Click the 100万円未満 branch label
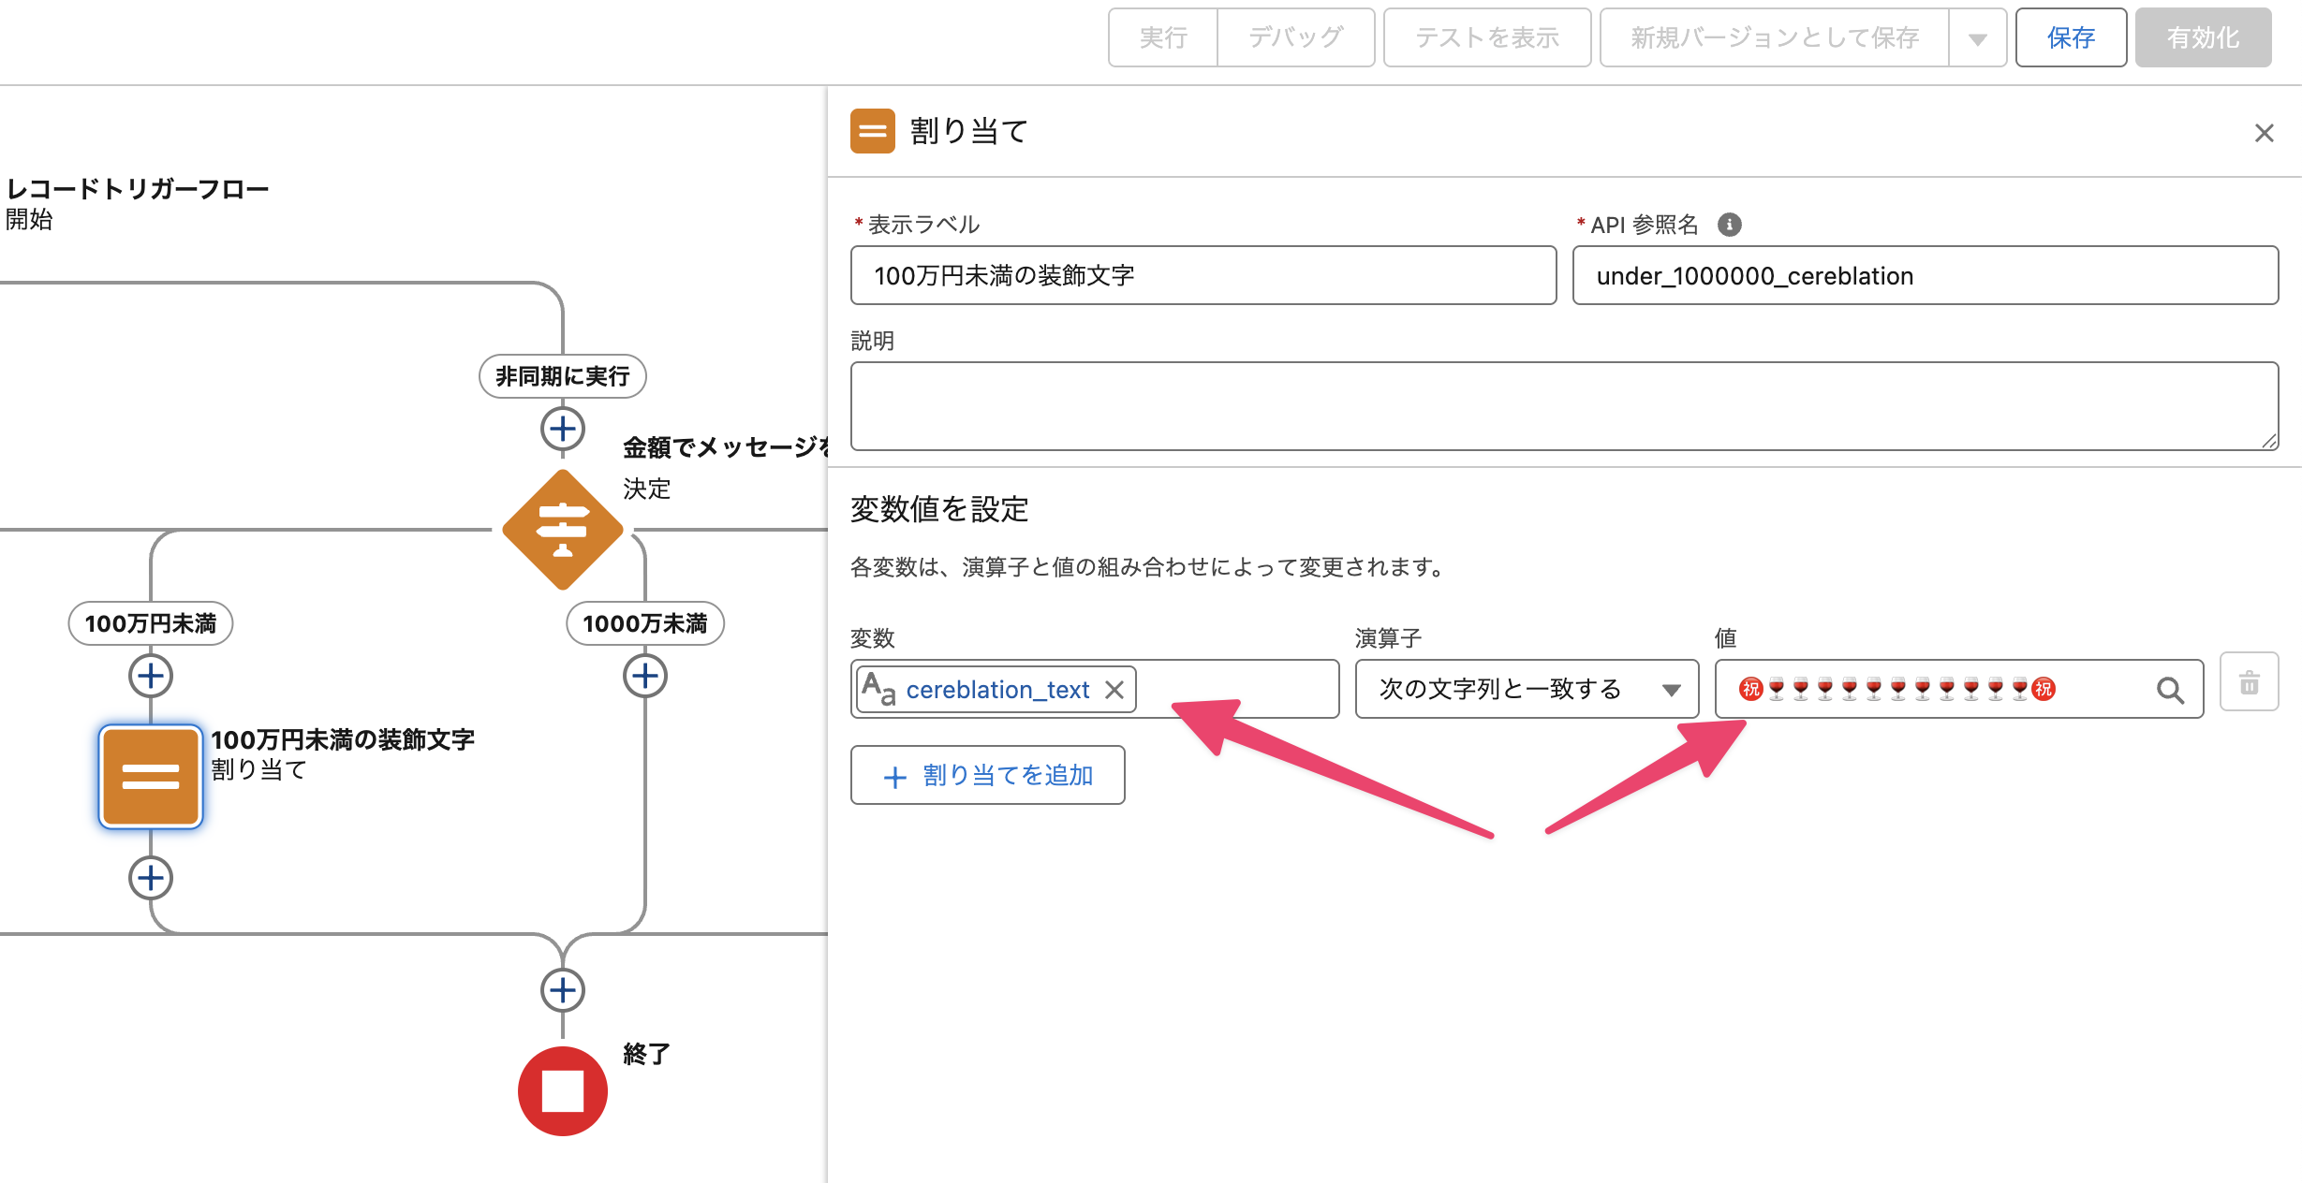The image size is (2302, 1183). click(151, 623)
